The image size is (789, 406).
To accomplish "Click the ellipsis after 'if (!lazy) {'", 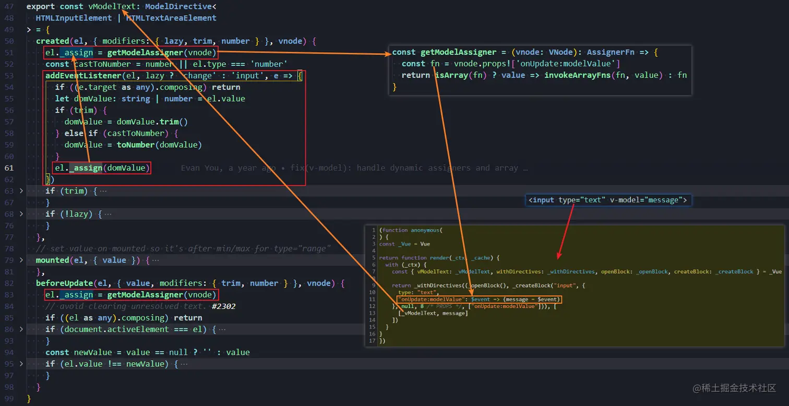I will 107,214.
